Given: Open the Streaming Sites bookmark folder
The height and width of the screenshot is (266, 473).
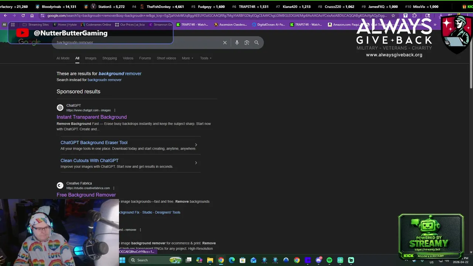Looking at the screenshot, I should [x=35, y=24].
